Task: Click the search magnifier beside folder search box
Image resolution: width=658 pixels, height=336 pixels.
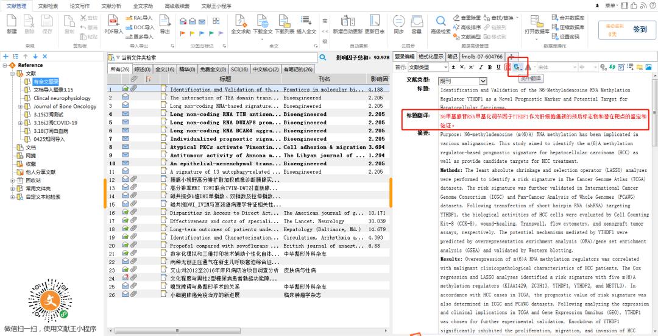Action: point(323,57)
